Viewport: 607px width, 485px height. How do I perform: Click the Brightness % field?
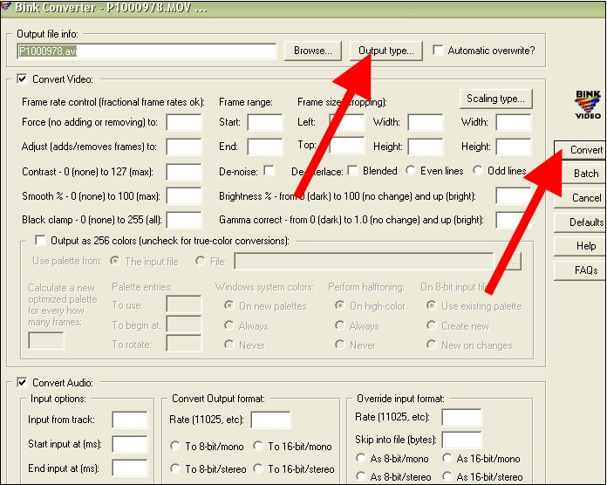514,196
